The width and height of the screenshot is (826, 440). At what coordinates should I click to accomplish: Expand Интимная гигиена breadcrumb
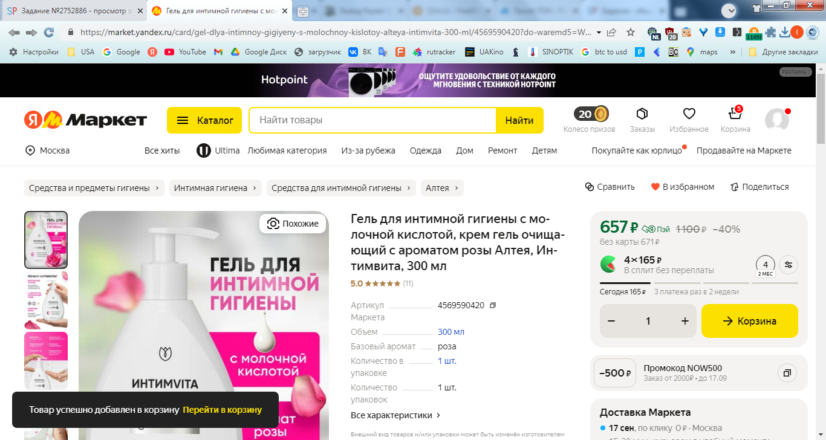(x=215, y=188)
